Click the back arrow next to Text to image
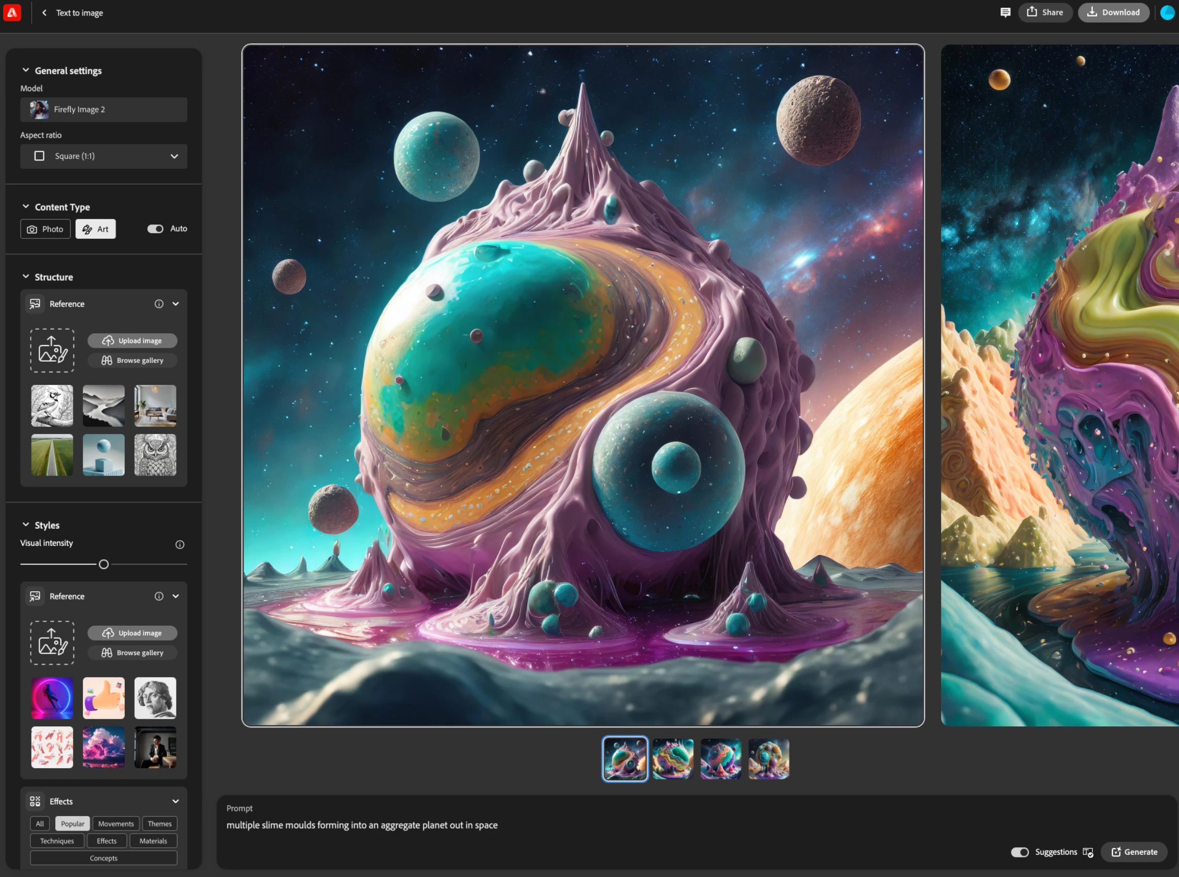1179x877 pixels. [44, 13]
